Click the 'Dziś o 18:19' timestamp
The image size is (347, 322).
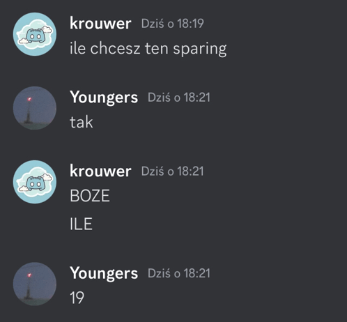click(173, 24)
